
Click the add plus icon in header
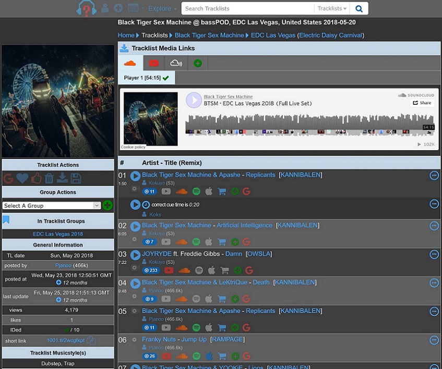pos(118,8)
